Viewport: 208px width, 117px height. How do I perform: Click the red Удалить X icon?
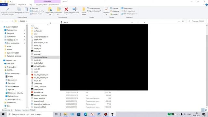66,9
